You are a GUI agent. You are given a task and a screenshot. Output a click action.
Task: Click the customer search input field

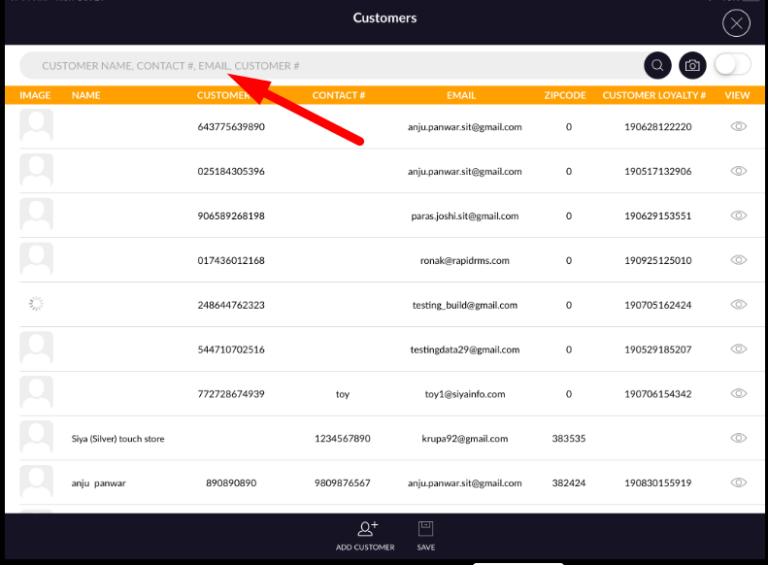[330, 65]
